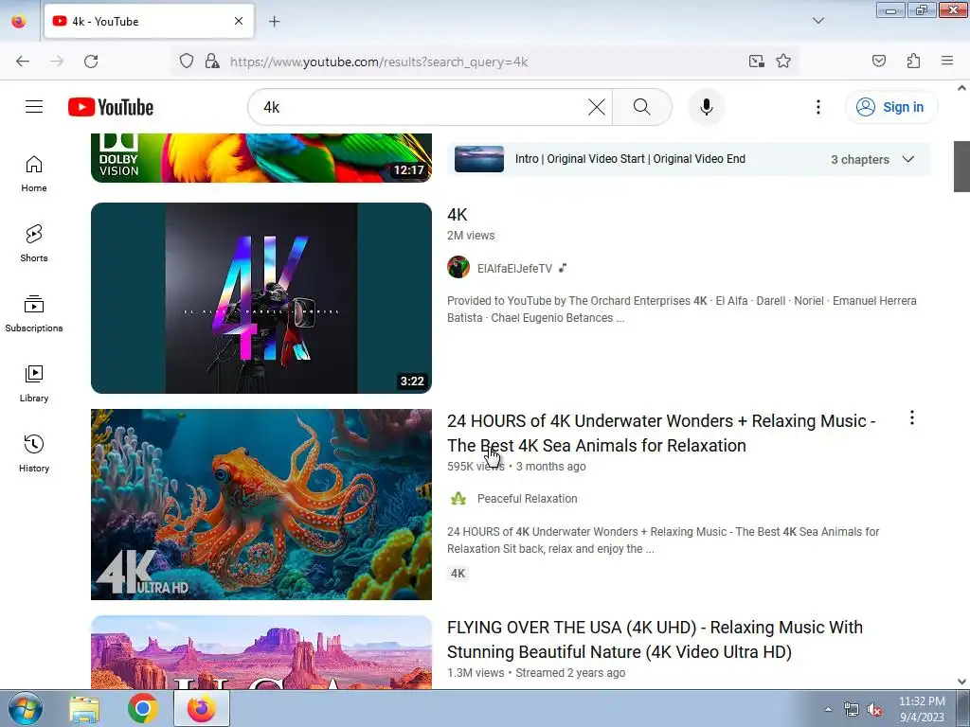This screenshot has width=970, height=727.
Task: Click '595K views • 3 months ago' text
Action: 516,466
